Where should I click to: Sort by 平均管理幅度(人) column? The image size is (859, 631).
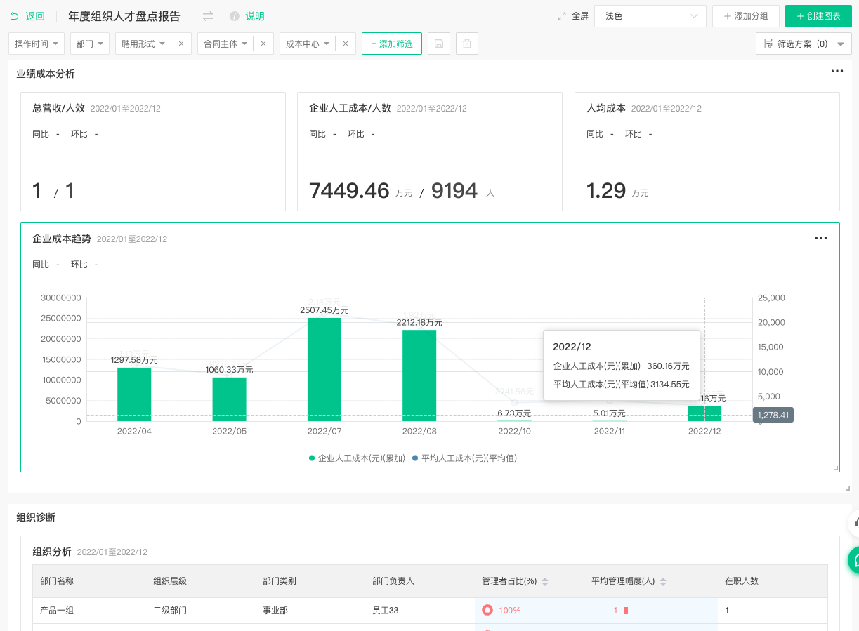coord(663,582)
